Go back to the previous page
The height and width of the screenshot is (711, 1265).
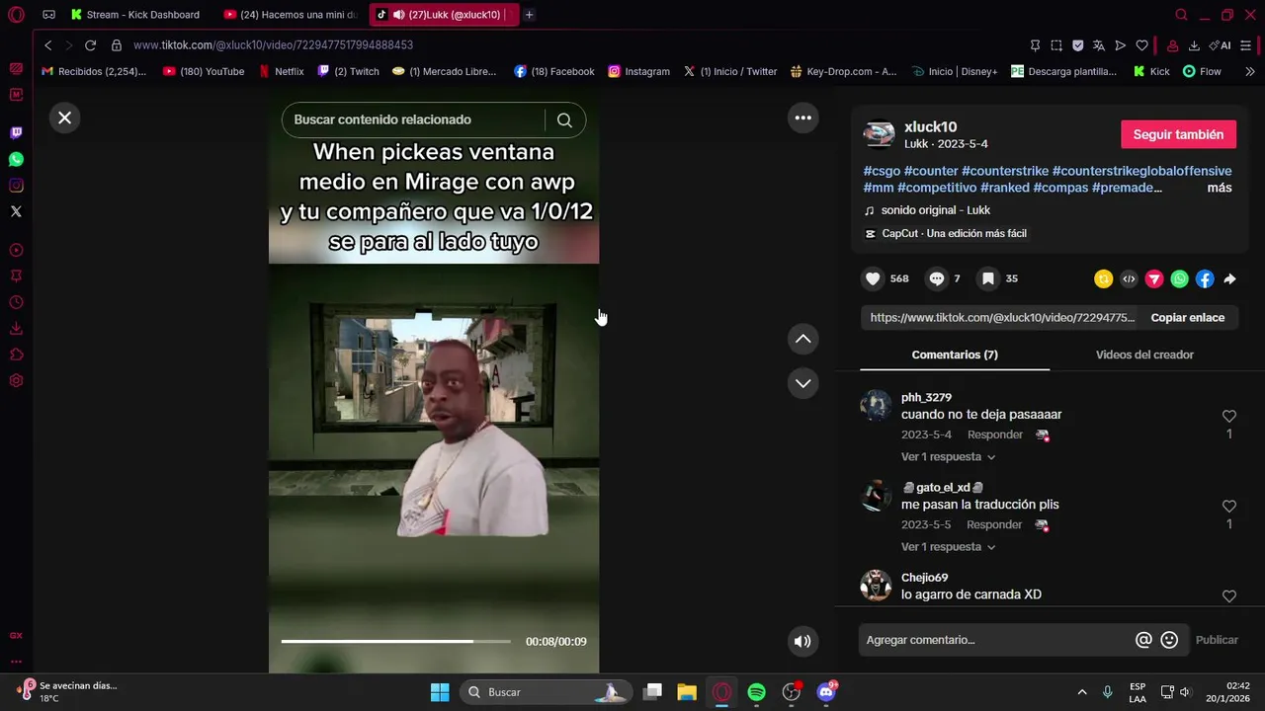[47, 45]
